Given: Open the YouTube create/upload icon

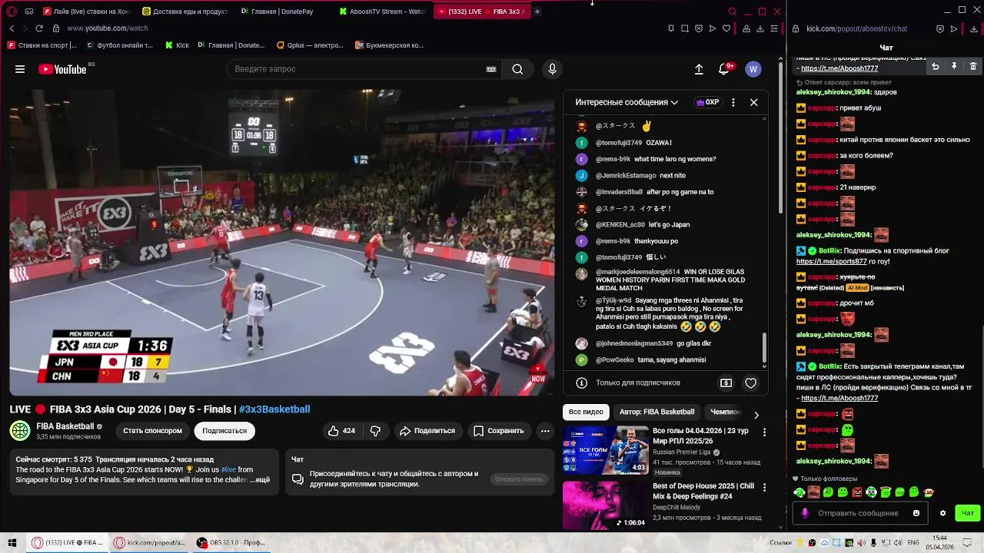Looking at the screenshot, I should (x=699, y=69).
